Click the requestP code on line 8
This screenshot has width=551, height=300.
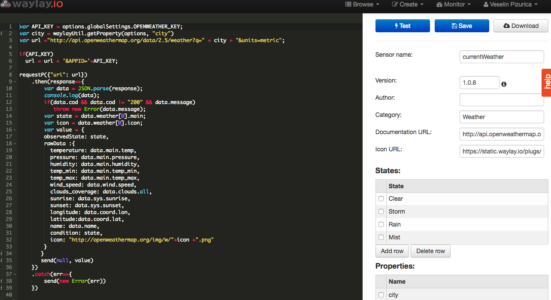coord(53,75)
